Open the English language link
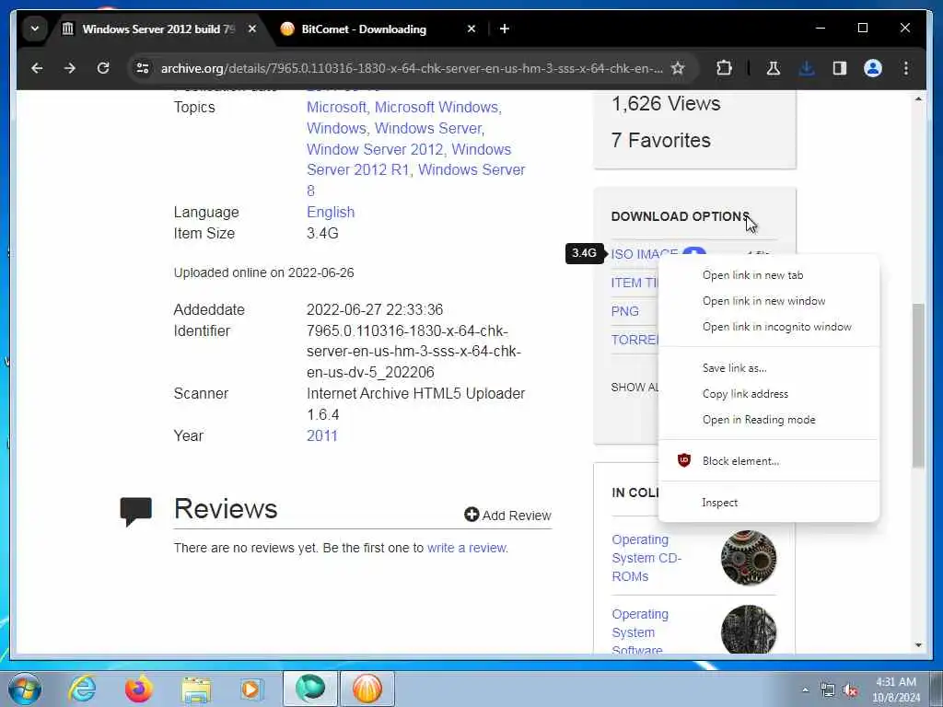 (331, 213)
